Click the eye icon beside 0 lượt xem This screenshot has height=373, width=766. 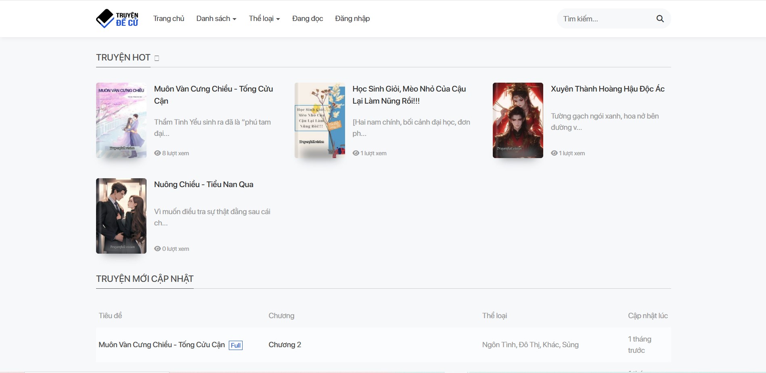point(157,249)
